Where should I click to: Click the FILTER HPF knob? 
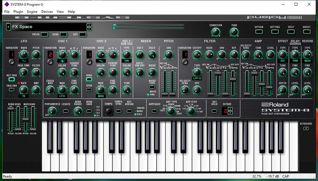click(197, 90)
